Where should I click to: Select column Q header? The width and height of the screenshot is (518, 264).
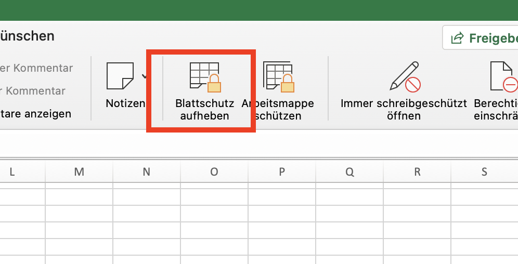pyautogui.click(x=349, y=171)
